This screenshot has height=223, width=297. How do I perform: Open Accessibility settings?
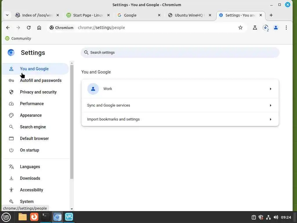(35, 190)
